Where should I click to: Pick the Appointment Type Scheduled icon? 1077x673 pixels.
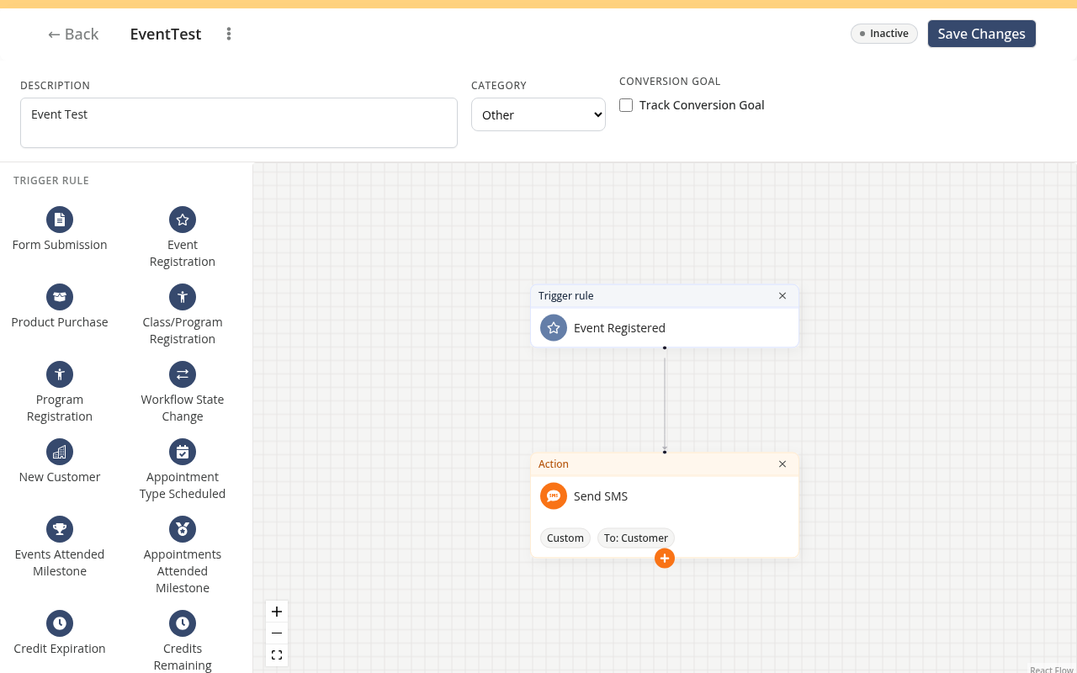coord(183,452)
